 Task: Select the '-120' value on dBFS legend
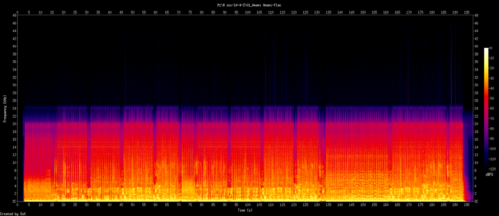(x=492, y=170)
